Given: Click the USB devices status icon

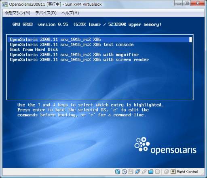Looking at the screenshot, I should [144, 172].
